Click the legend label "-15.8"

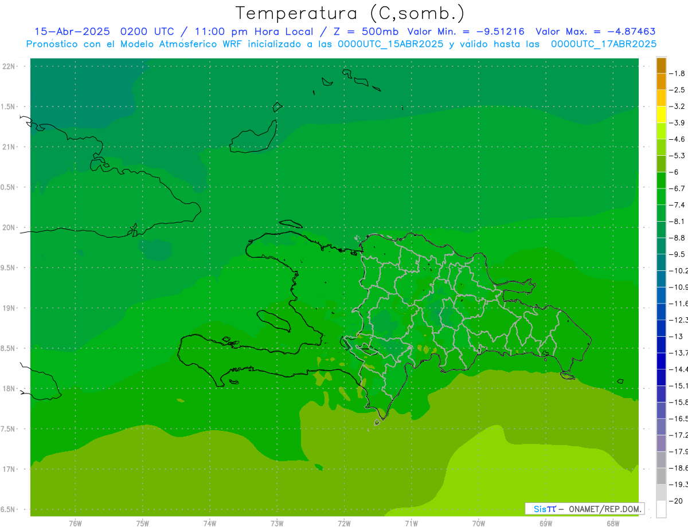coord(678,402)
